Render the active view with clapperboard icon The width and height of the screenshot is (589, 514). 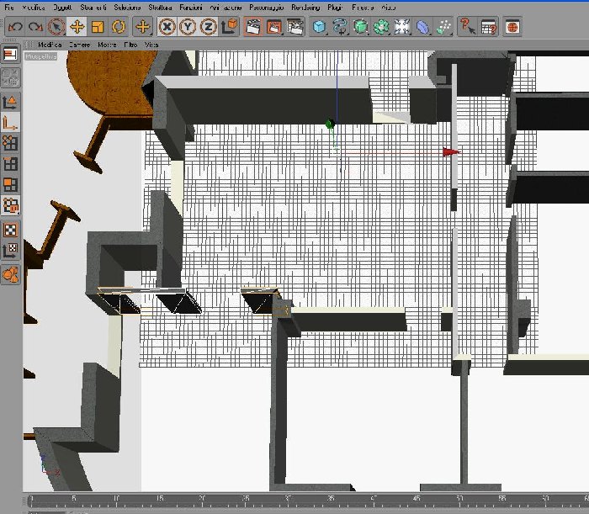[253, 27]
